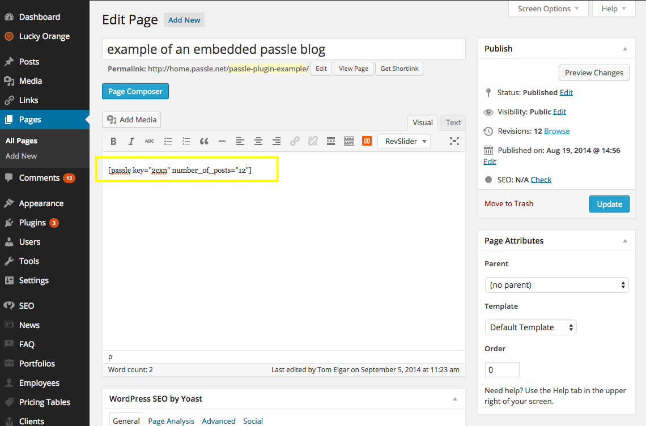Select All Pages submenu item
The width and height of the screenshot is (646, 426).
pos(22,141)
